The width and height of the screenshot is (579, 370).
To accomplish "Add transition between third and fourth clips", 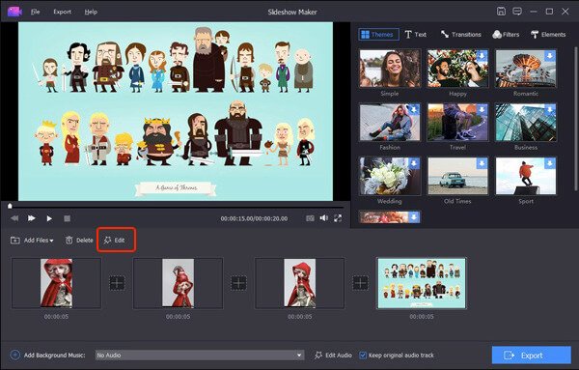I will pos(360,283).
